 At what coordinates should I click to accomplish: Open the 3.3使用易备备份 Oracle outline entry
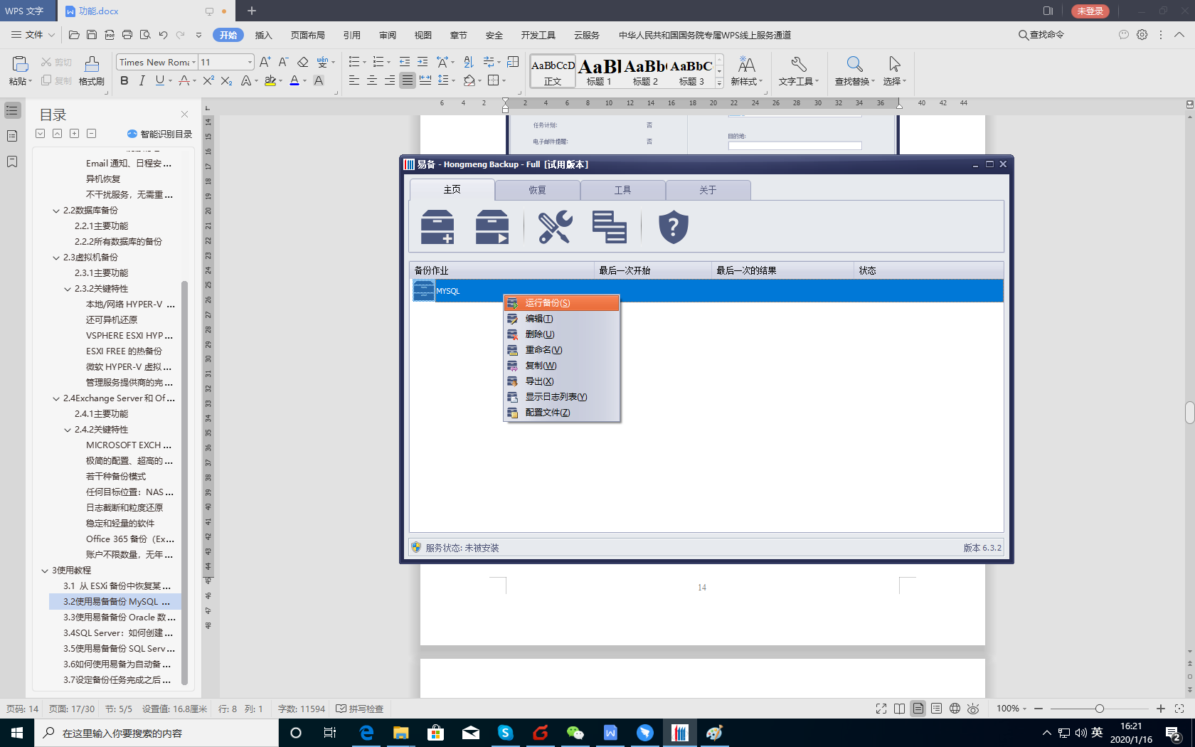coord(119,618)
